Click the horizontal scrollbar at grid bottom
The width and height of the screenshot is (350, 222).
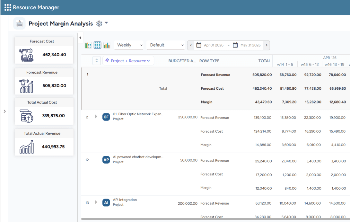click(x=215, y=219)
